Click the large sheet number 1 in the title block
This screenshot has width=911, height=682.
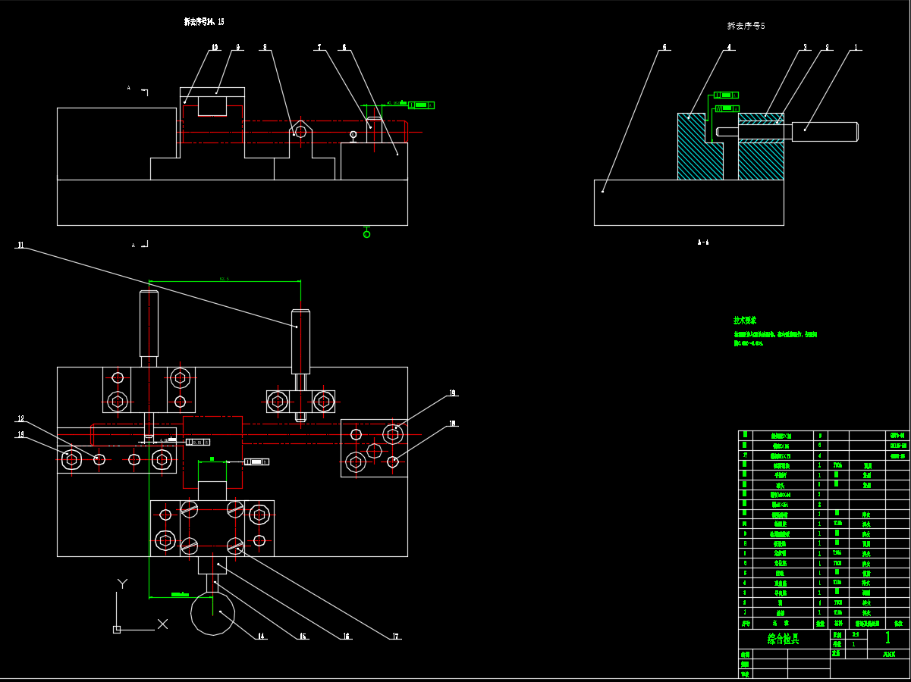[x=887, y=637]
